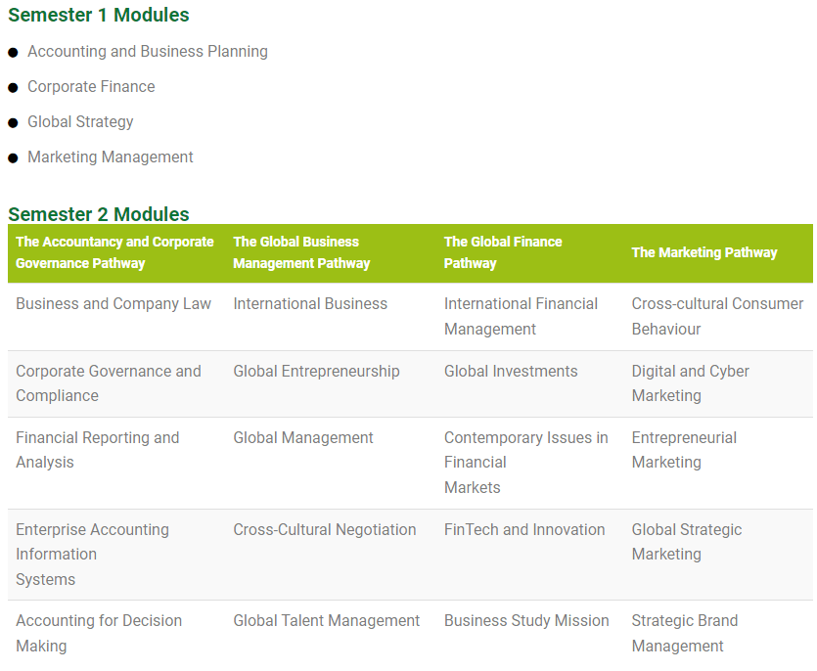Screen dimensions: 817x671
Task: Click the bullet beside Global Strategy
Action: [13, 122]
